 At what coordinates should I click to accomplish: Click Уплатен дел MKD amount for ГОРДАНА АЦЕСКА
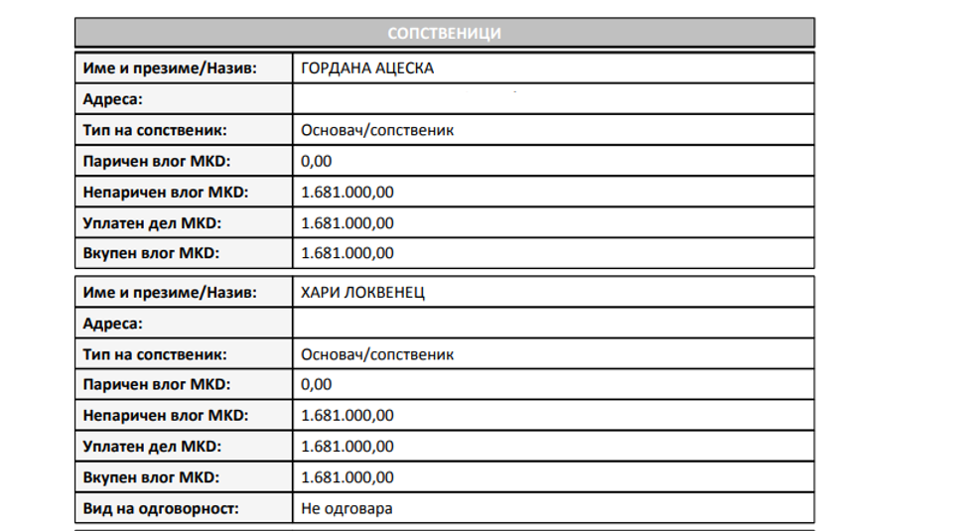347,222
